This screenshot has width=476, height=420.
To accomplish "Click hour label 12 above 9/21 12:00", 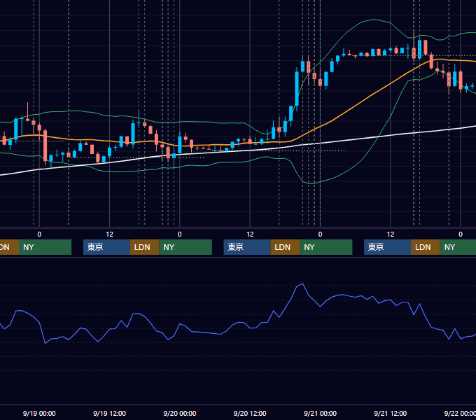I will coord(391,234).
